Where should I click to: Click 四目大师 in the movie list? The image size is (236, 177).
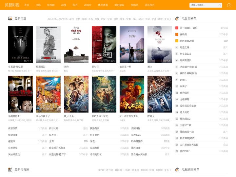tap(54, 128)
